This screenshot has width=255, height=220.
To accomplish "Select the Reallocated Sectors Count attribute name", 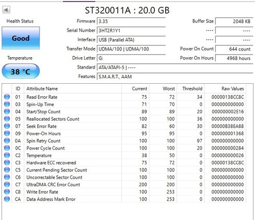I will (53, 119).
